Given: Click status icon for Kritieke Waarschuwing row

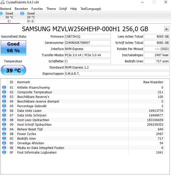Looking at the screenshot, I should [x=4, y=87].
